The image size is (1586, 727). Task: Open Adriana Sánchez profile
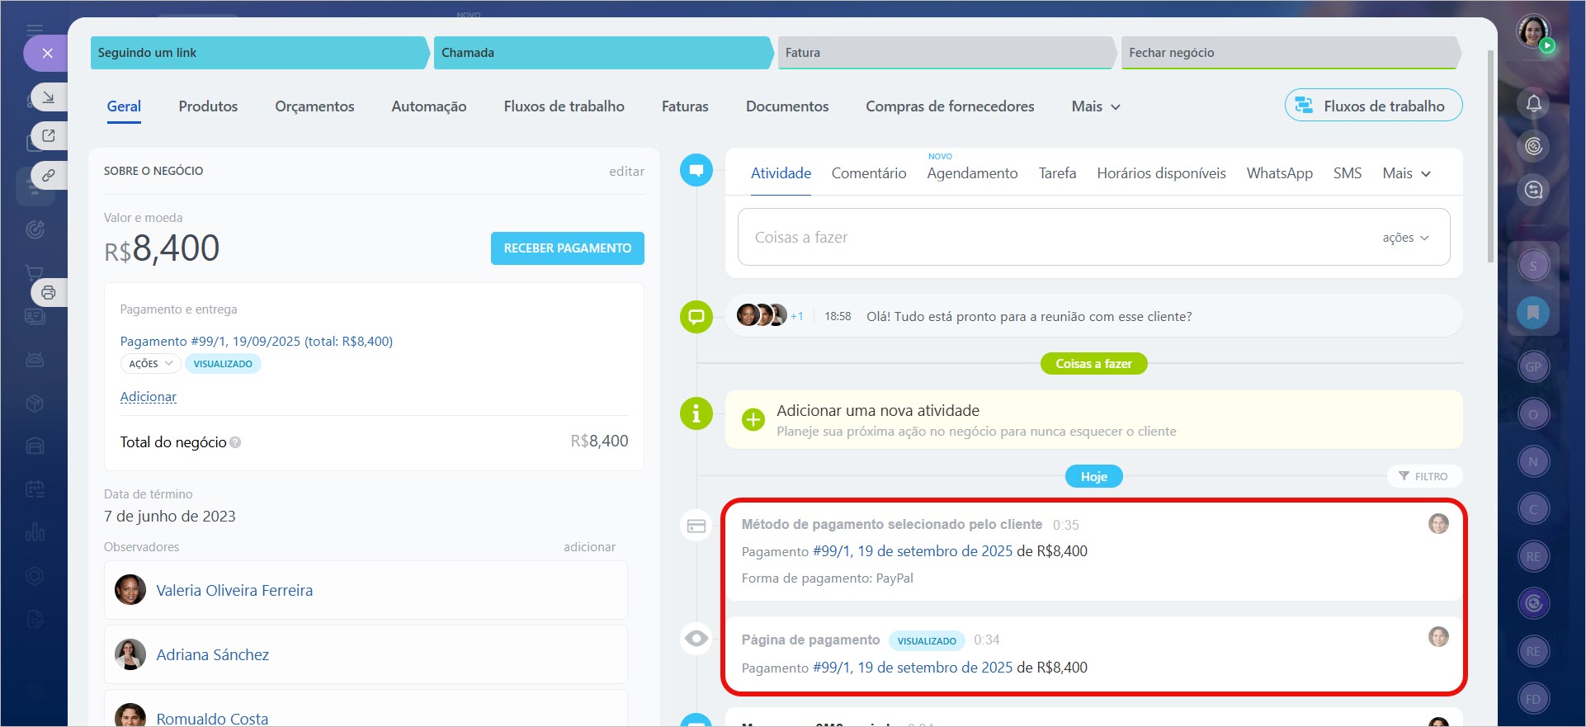[213, 655]
